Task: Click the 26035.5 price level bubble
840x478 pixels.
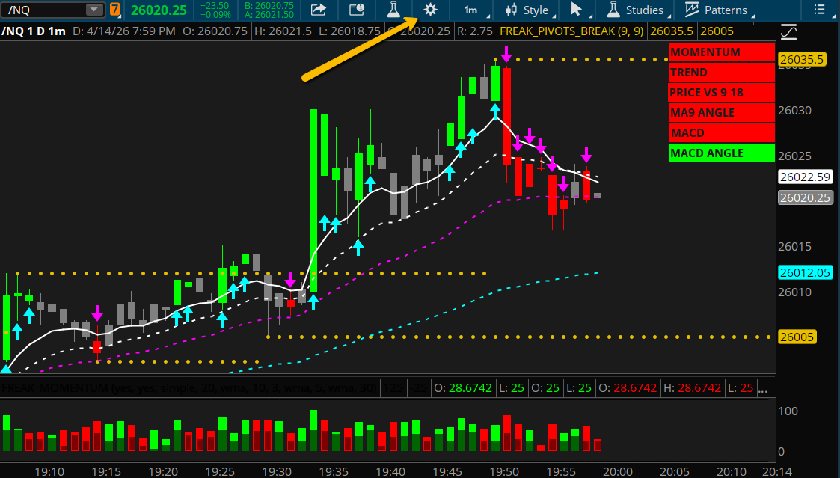Action: tap(801, 59)
